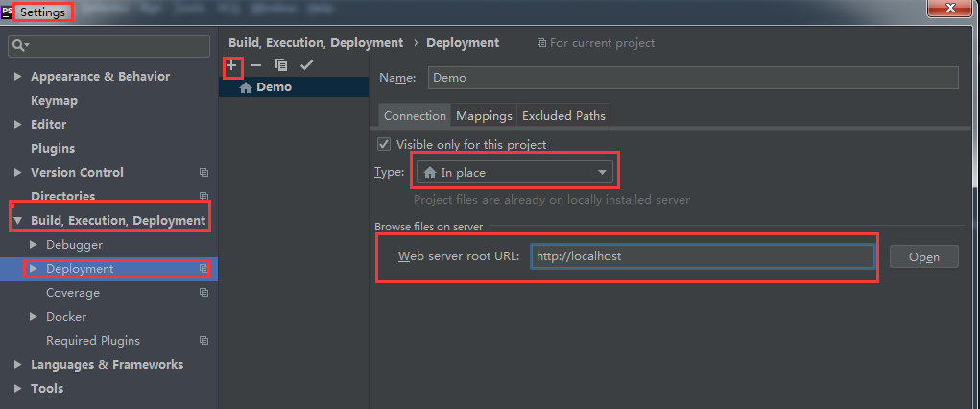Select Deployment item in settings tree
This screenshot has height=409, width=980.
click(108, 269)
